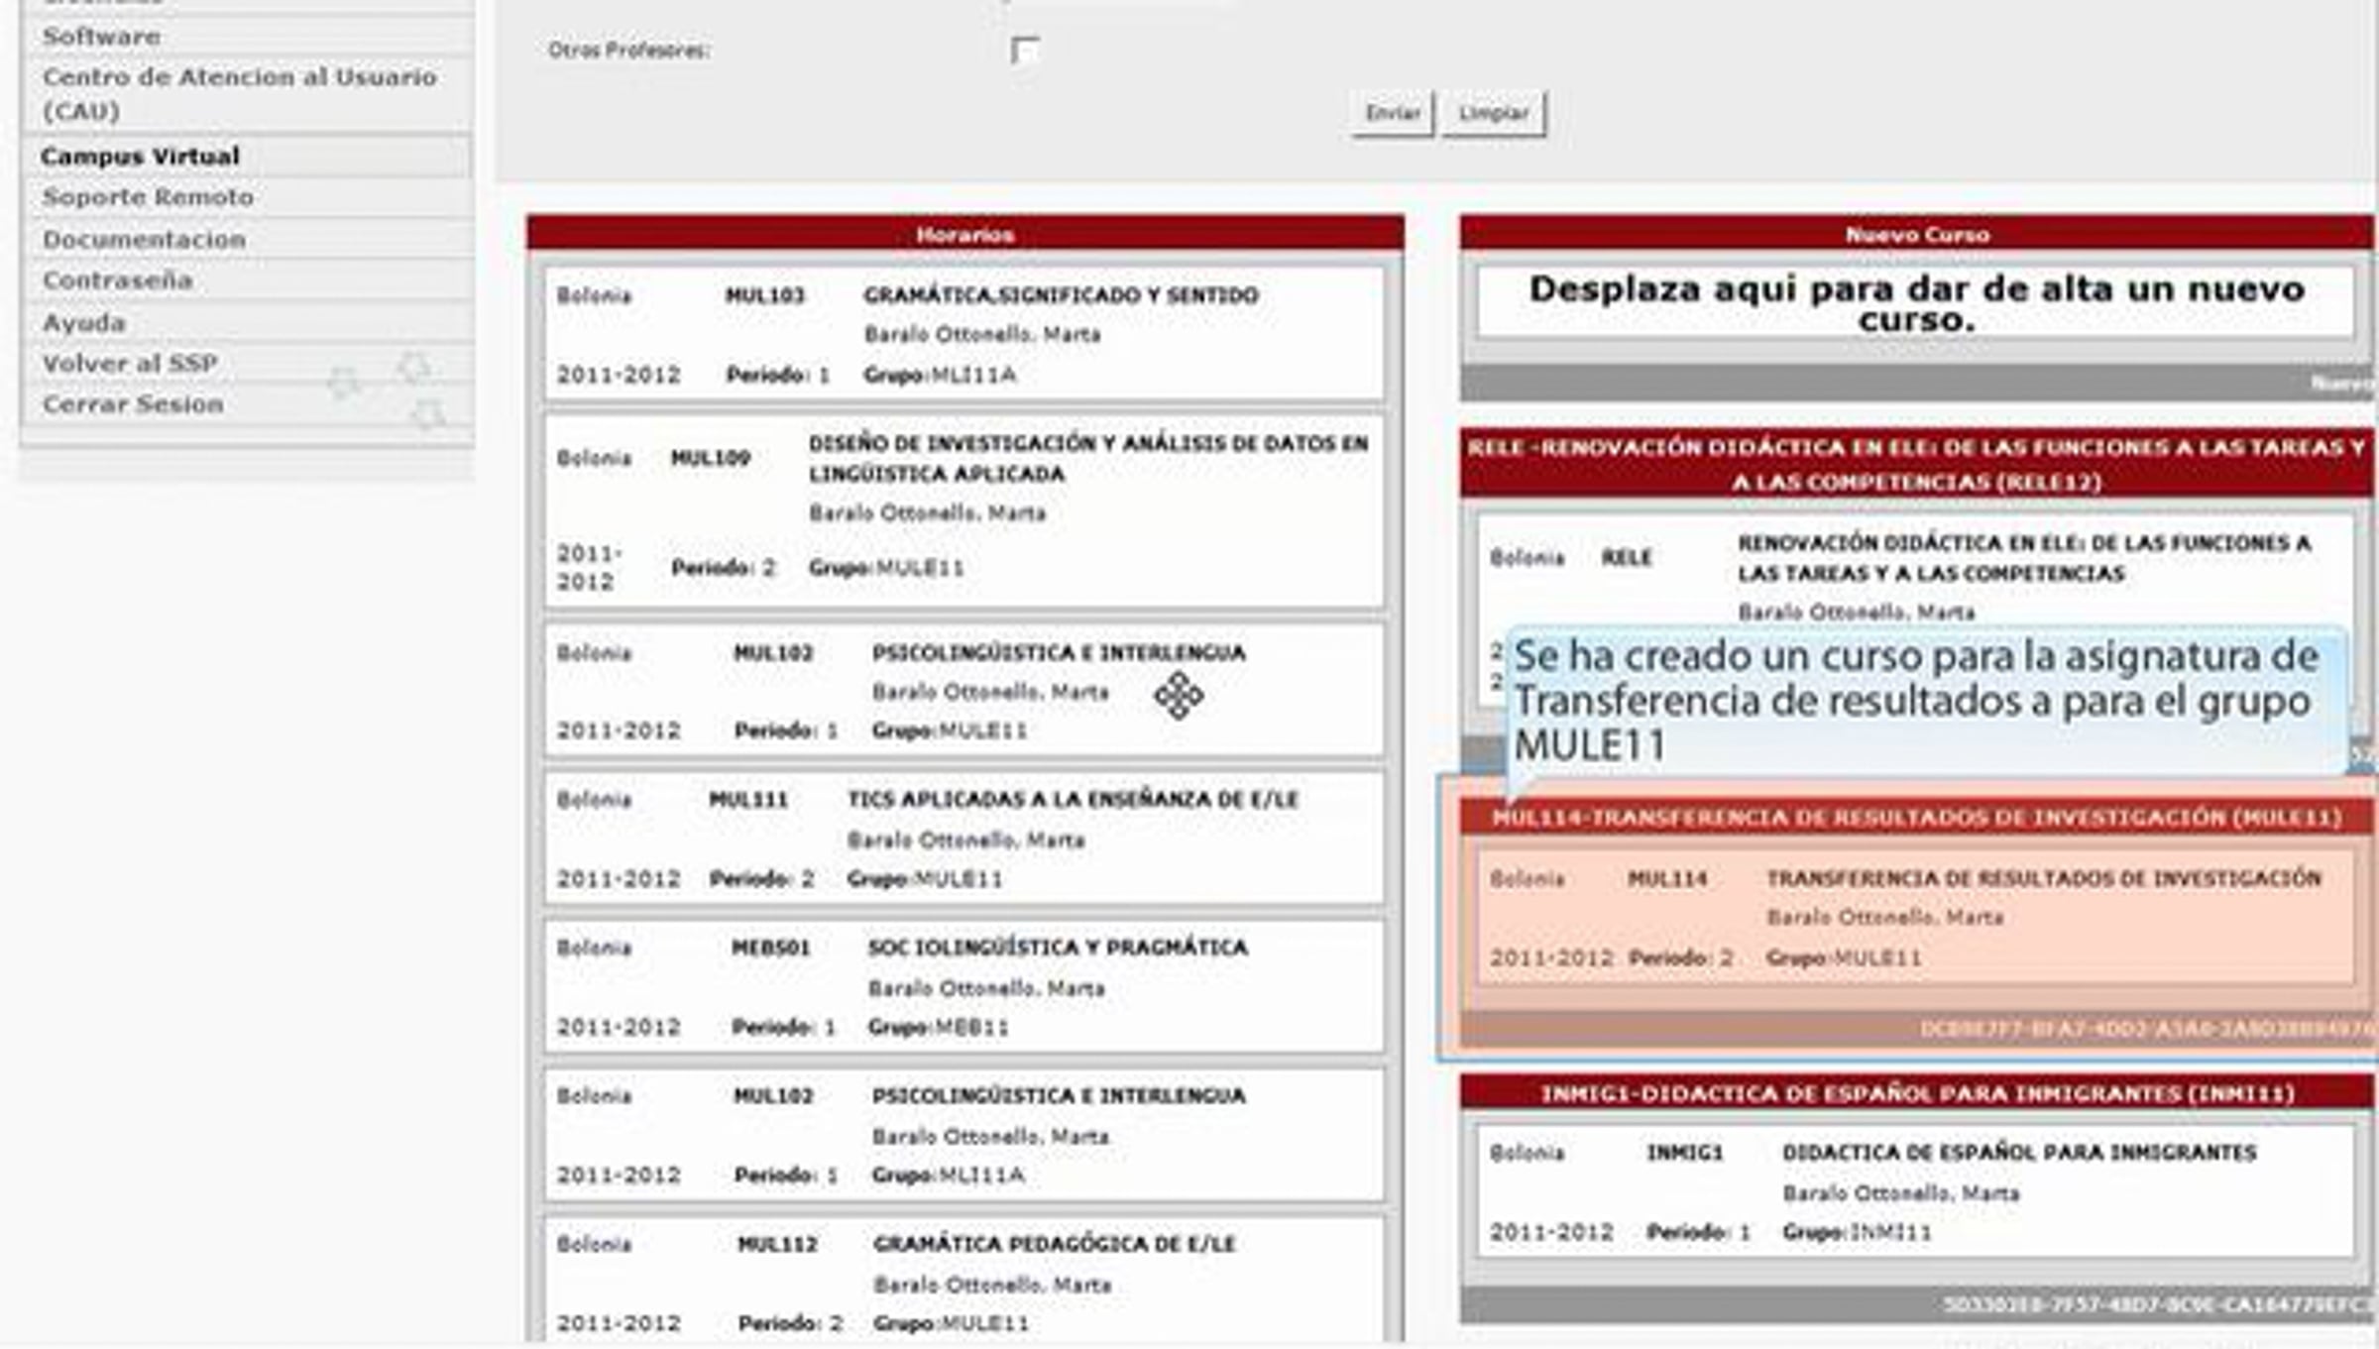Click the MUL114 course GUID footer bar
This screenshot has width=2379, height=1349.
click(x=1917, y=1030)
